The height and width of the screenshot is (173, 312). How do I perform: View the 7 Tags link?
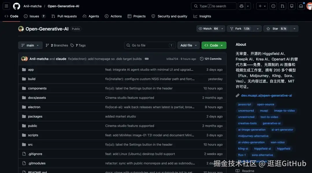point(78,45)
